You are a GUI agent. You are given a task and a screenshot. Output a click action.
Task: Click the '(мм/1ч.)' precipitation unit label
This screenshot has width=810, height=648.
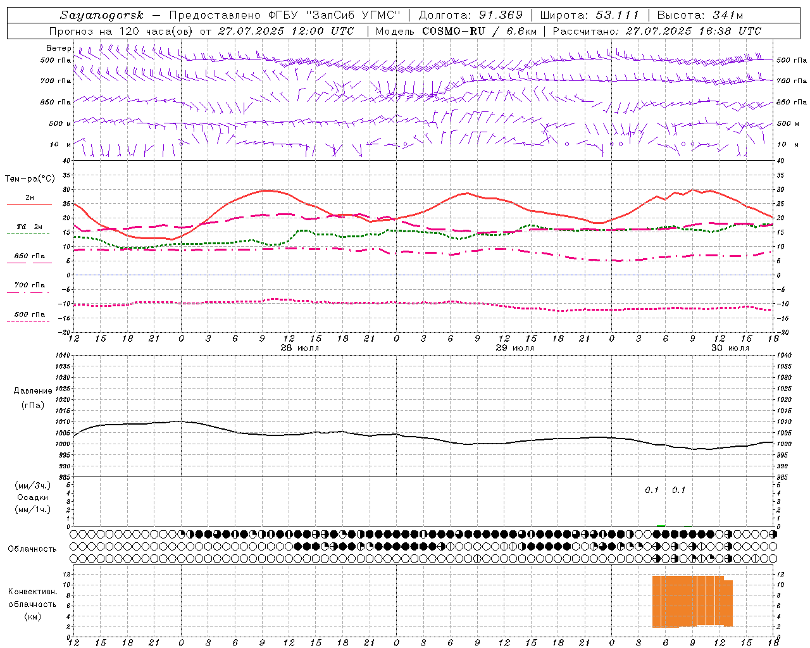[x=33, y=509]
